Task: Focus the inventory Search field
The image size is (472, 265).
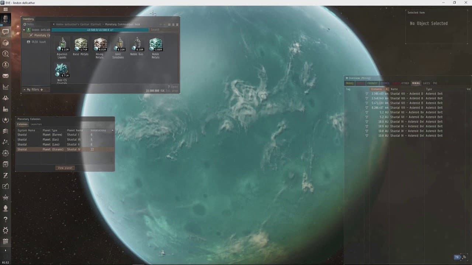Action: pyautogui.click(x=164, y=30)
